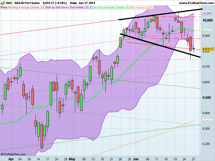This screenshot has height=161, width=215.
Task: Select the green 'Moving average (Simple 20)' legend label
Action: coord(111,8)
